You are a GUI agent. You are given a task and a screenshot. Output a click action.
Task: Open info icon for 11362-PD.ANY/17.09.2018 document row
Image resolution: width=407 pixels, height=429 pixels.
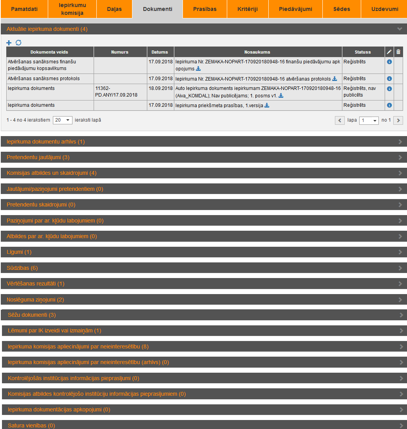(x=389, y=89)
